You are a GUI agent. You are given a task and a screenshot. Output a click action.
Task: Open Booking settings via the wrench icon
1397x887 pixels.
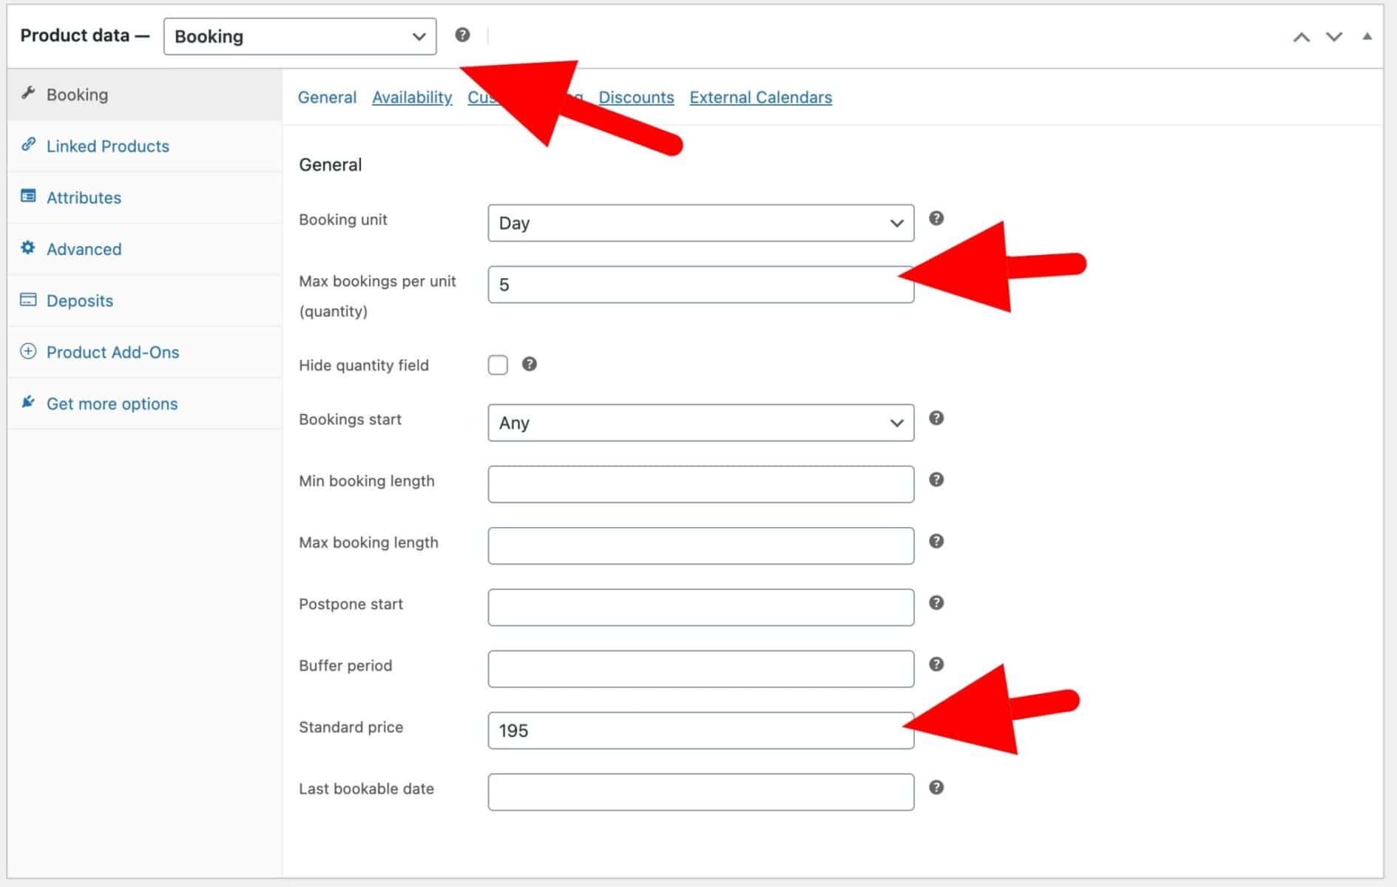point(29,93)
